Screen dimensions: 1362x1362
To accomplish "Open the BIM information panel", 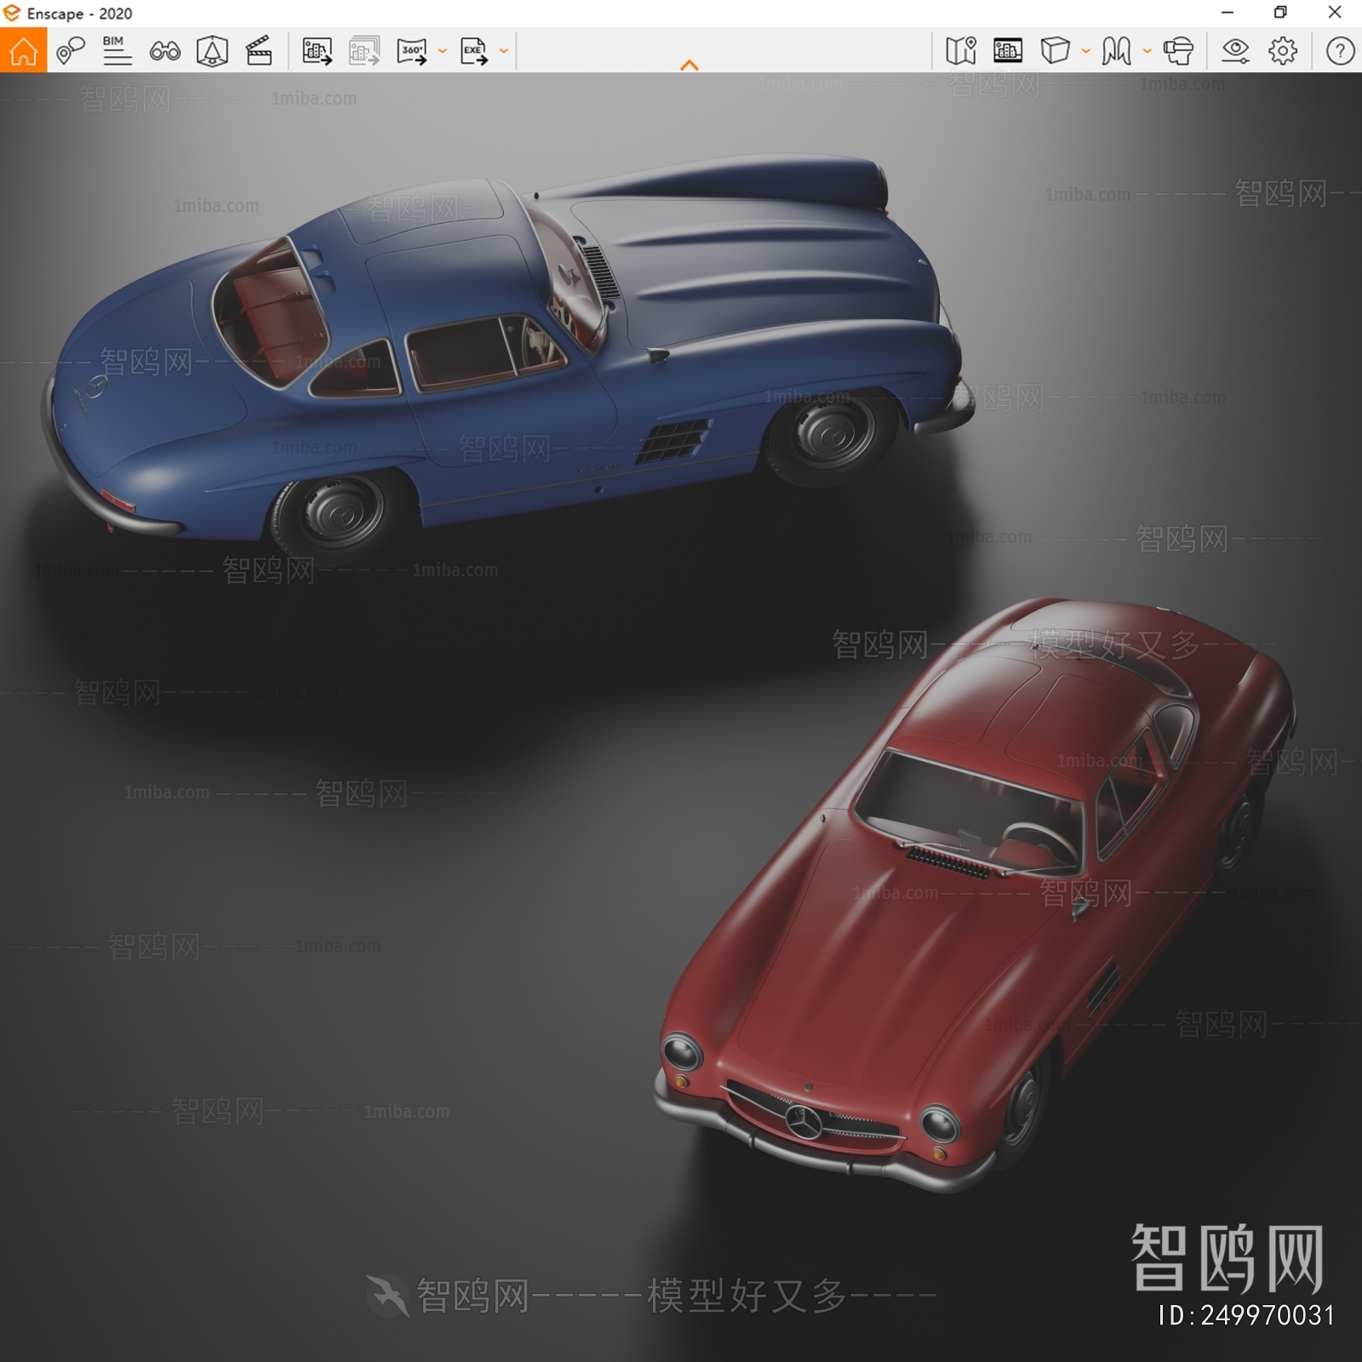I will coord(117,50).
